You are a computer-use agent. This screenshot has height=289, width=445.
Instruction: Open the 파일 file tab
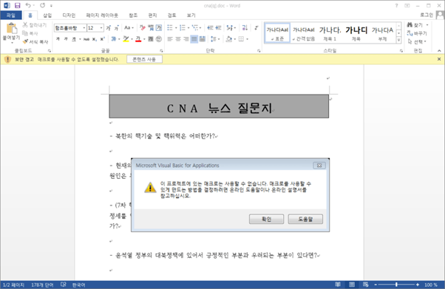(11, 15)
